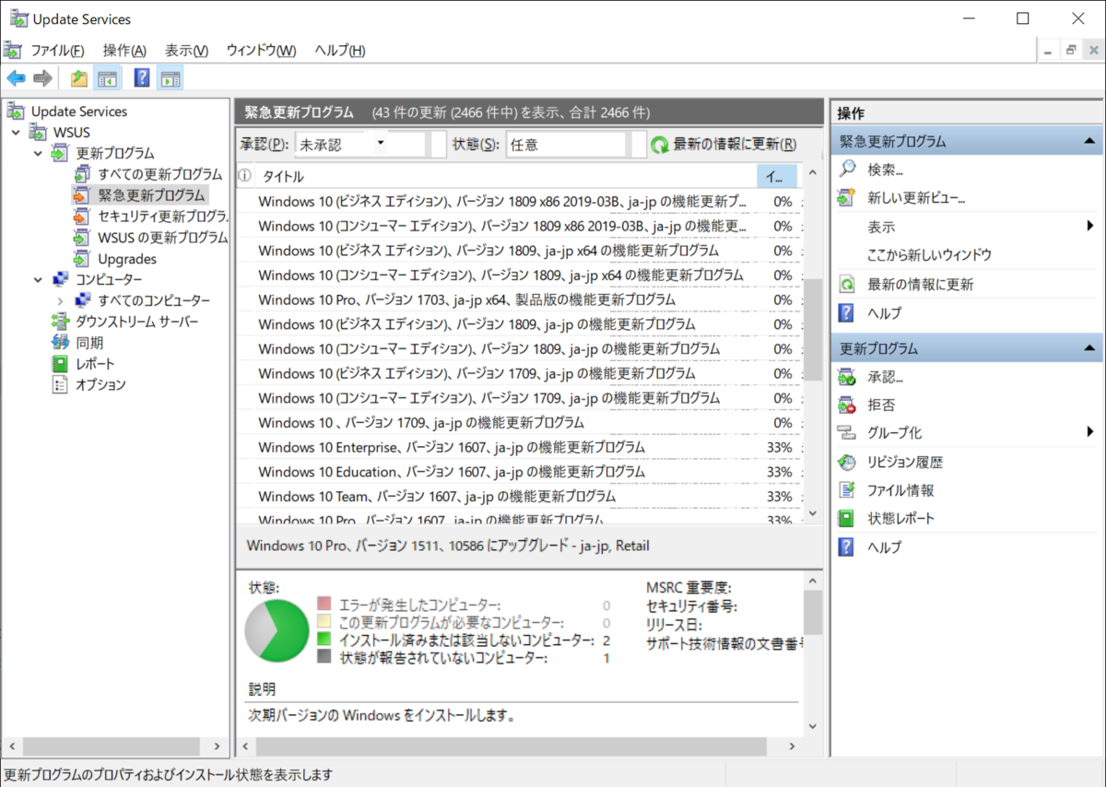Screen dimensions: 1106x787
Task: Click the update list vertical scrollbar thumb
Action: [812, 330]
